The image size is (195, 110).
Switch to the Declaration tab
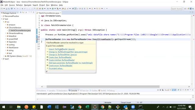click(62, 91)
